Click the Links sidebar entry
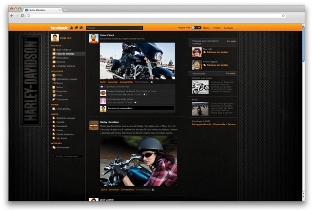 coord(59,96)
